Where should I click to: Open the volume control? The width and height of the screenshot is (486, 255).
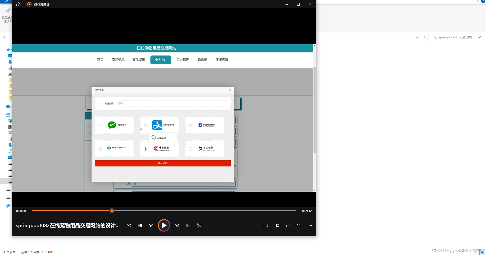(x=277, y=225)
